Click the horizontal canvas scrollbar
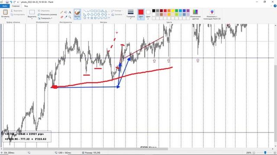 click(x=86, y=149)
